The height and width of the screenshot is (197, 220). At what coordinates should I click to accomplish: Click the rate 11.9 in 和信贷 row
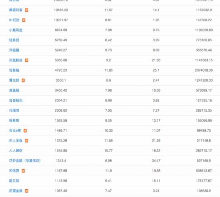(108, 171)
